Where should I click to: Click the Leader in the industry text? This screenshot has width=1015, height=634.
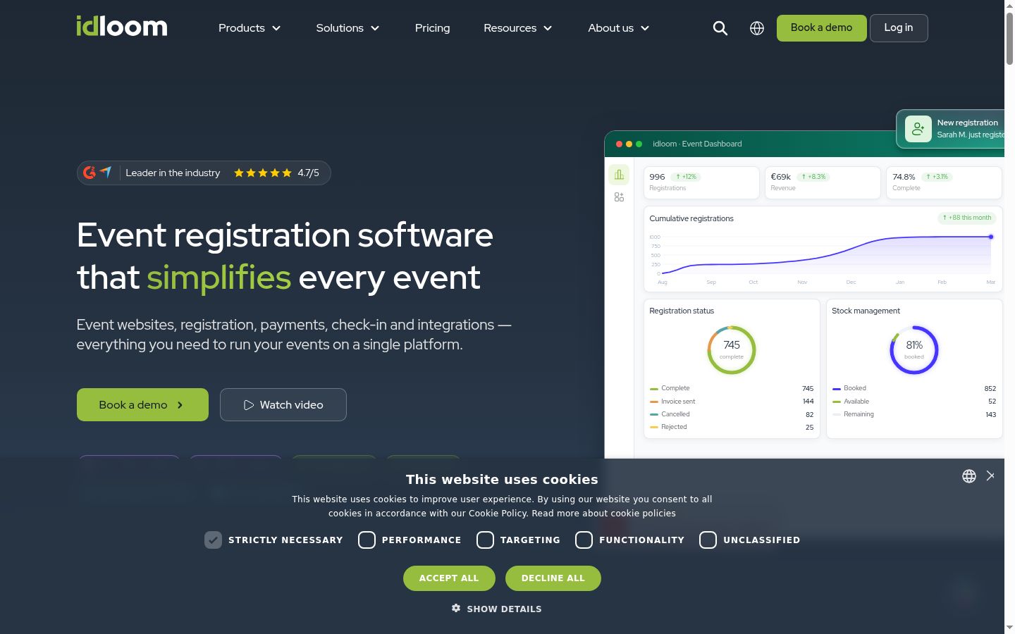(x=173, y=173)
